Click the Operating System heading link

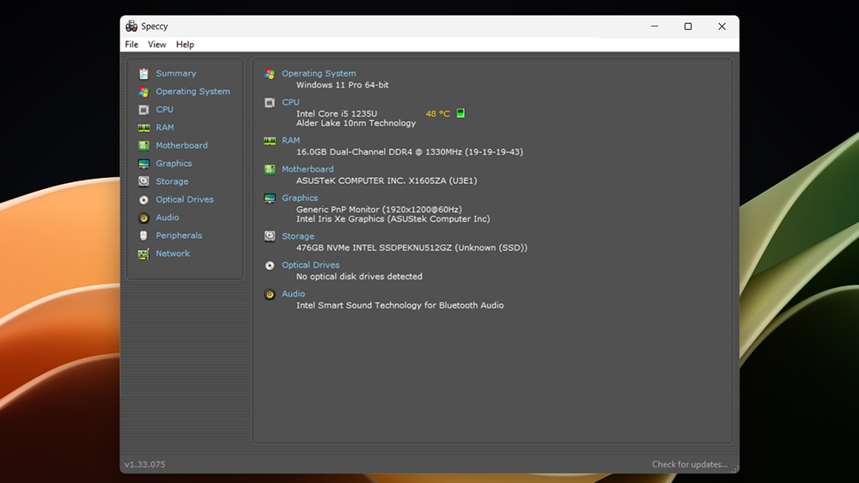tap(319, 73)
